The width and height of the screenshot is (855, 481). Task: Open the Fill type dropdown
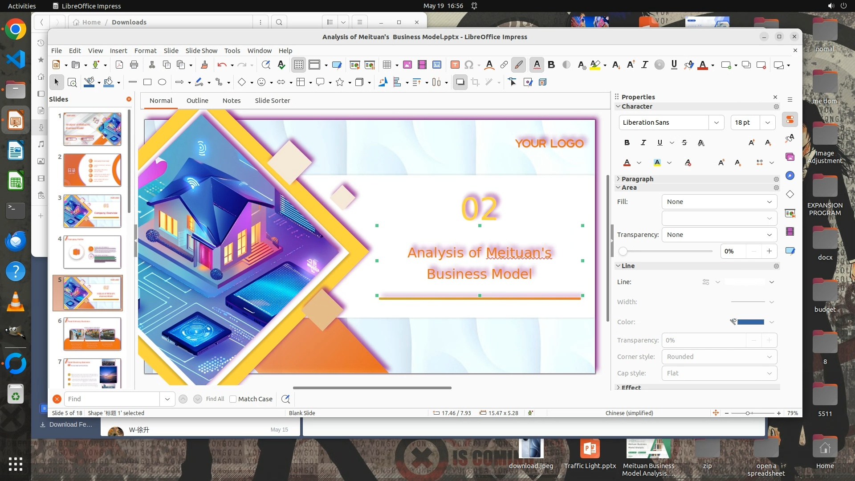(719, 202)
